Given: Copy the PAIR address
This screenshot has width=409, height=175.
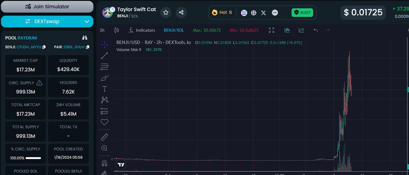Looking at the screenshot, I should [x=88, y=47].
